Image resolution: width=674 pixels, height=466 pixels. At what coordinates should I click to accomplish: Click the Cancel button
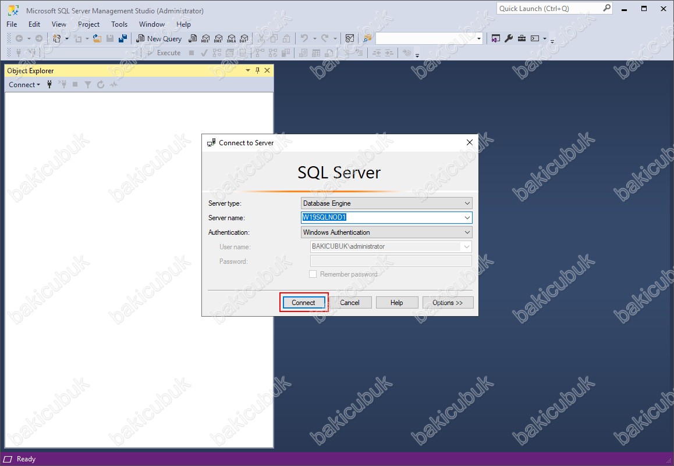click(350, 303)
